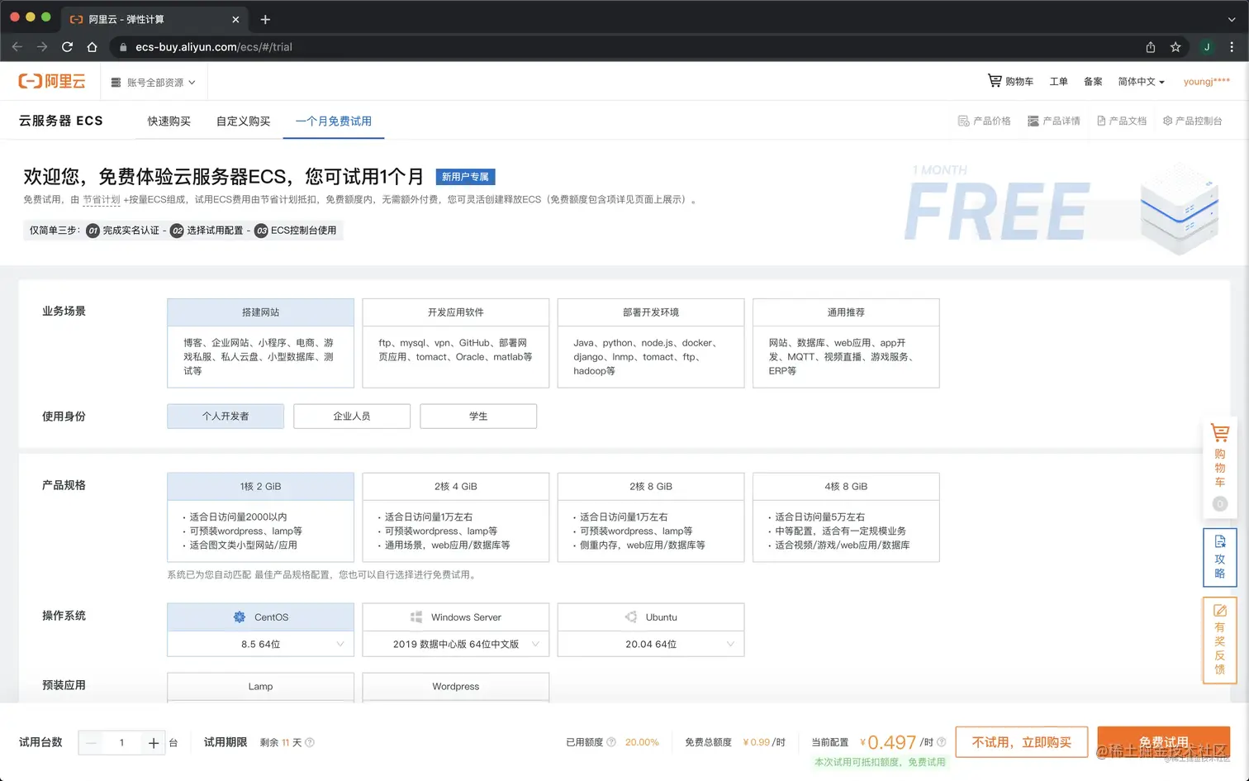Select the 4核 8 GiB product spec
This screenshot has height=781, width=1249.
click(846, 517)
